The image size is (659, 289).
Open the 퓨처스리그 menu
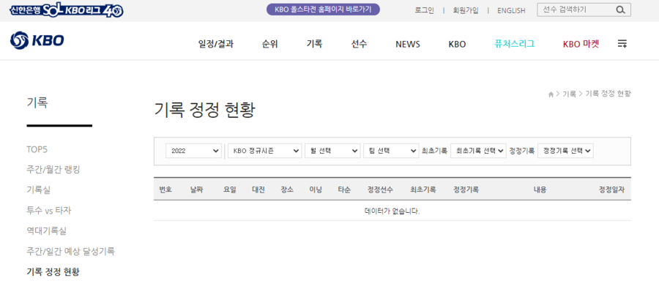click(515, 44)
